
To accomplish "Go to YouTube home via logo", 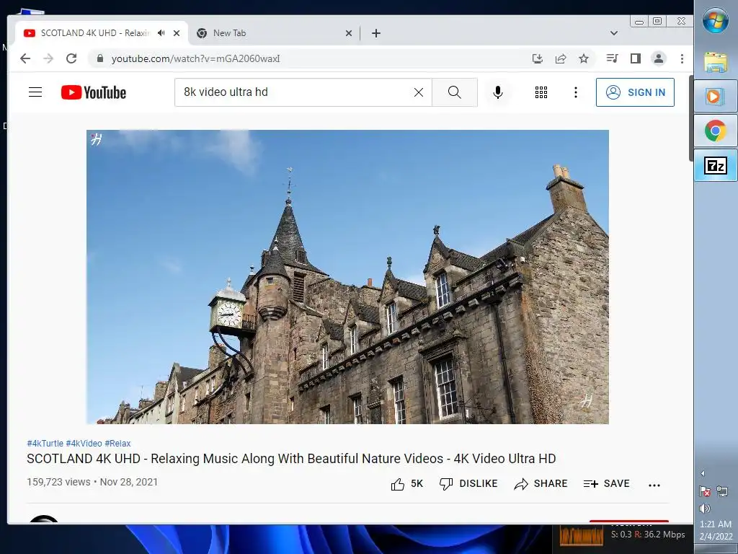I will 94,92.
